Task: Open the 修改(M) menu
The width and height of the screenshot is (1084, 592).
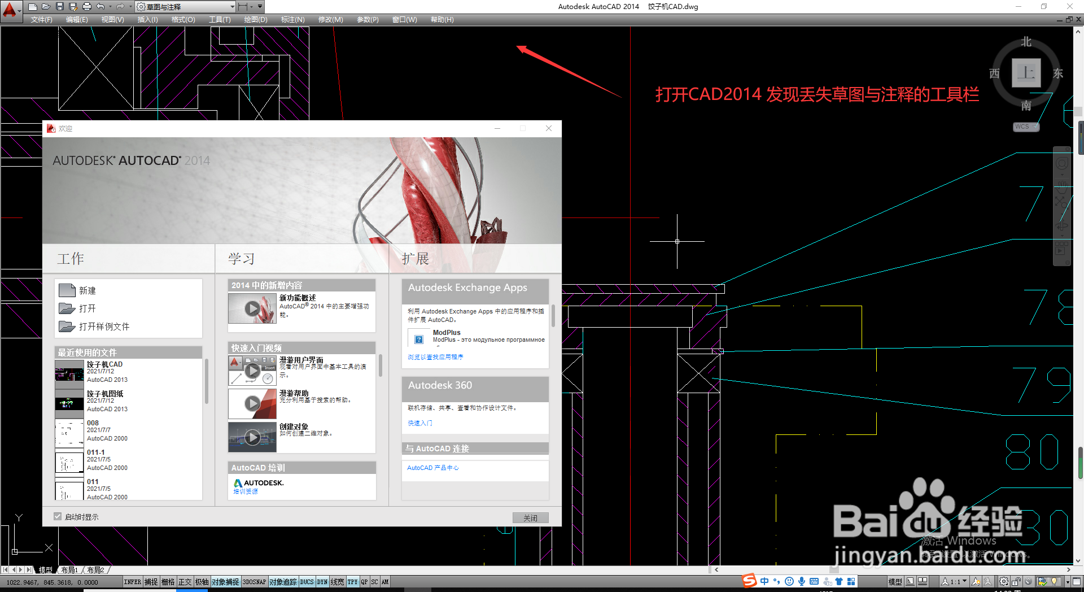Action: [x=330, y=19]
